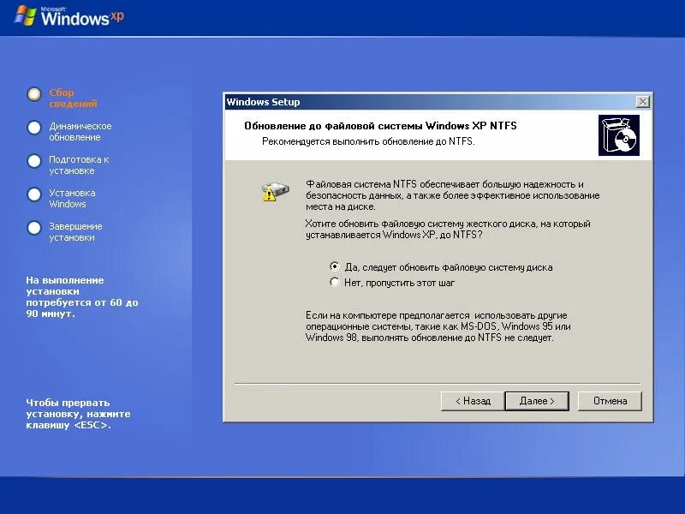The width and height of the screenshot is (685, 514).
Task: Close the Windows Setup dialog
Action: [x=643, y=102]
